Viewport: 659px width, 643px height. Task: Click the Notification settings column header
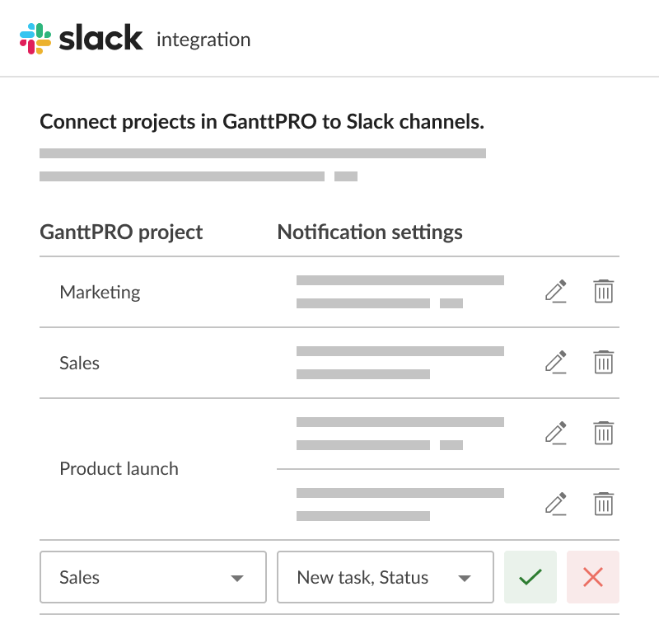point(371,232)
